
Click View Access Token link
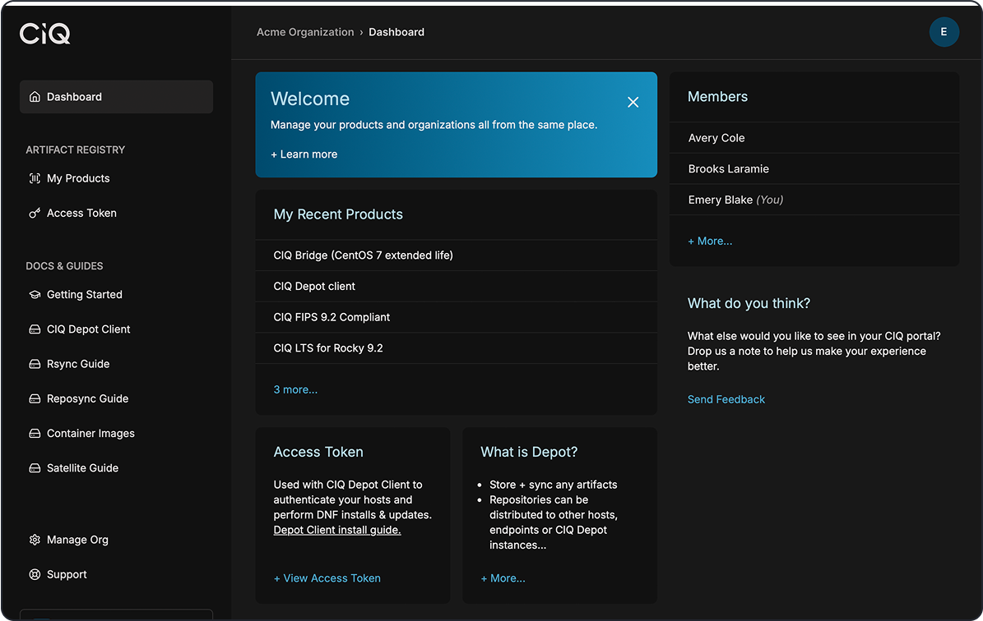[327, 578]
